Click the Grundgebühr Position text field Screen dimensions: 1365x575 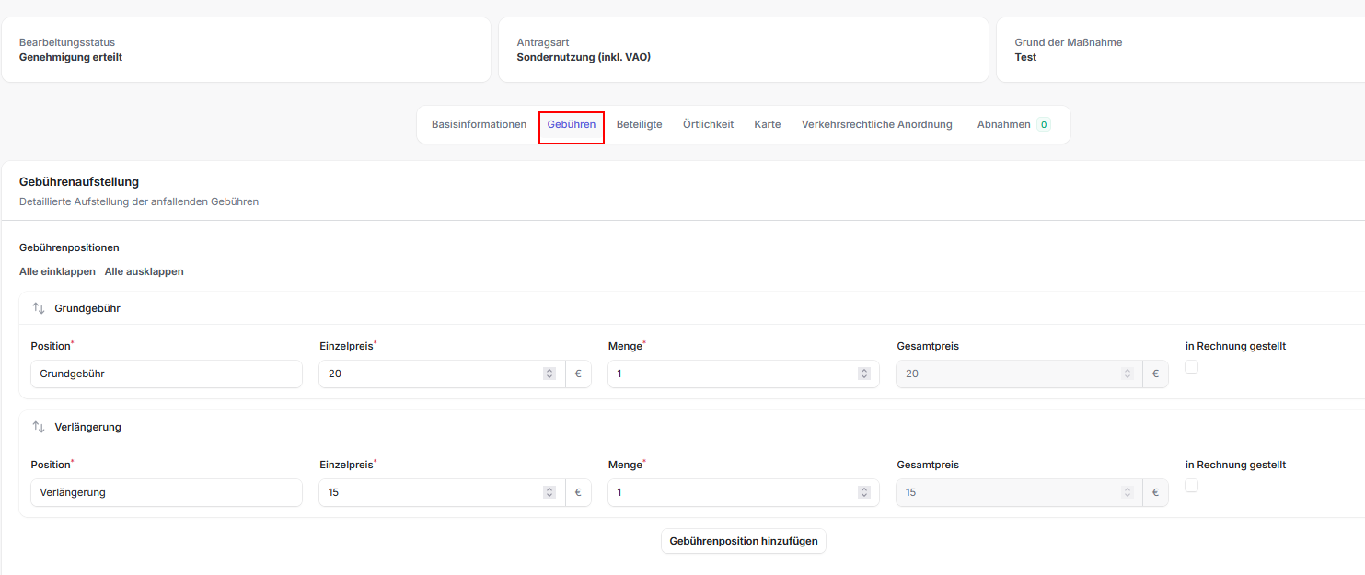pyautogui.click(x=166, y=374)
